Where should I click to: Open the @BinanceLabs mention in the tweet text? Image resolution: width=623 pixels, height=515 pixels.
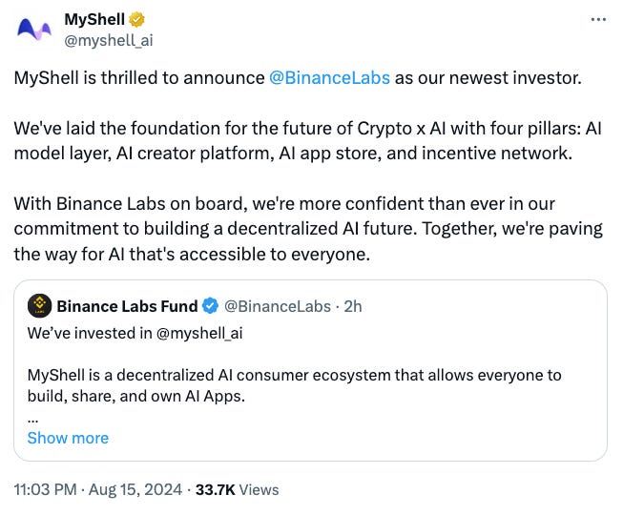[x=329, y=78]
